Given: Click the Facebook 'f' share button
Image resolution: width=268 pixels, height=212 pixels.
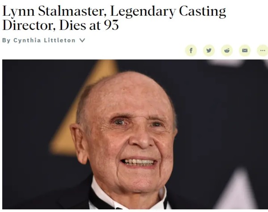Looking at the screenshot, I should click(x=191, y=51).
